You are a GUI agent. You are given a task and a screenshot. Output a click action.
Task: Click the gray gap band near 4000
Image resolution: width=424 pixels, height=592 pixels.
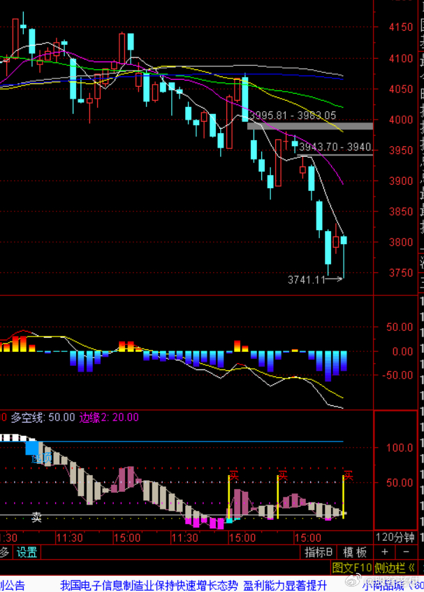[x=310, y=126]
